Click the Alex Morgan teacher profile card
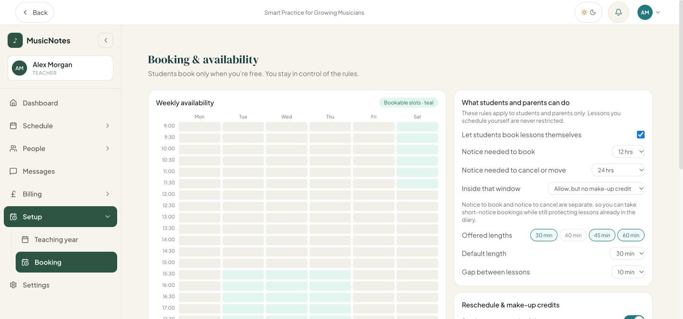The width and height of the screenshot is (683, 319). [x=60, y=68]
